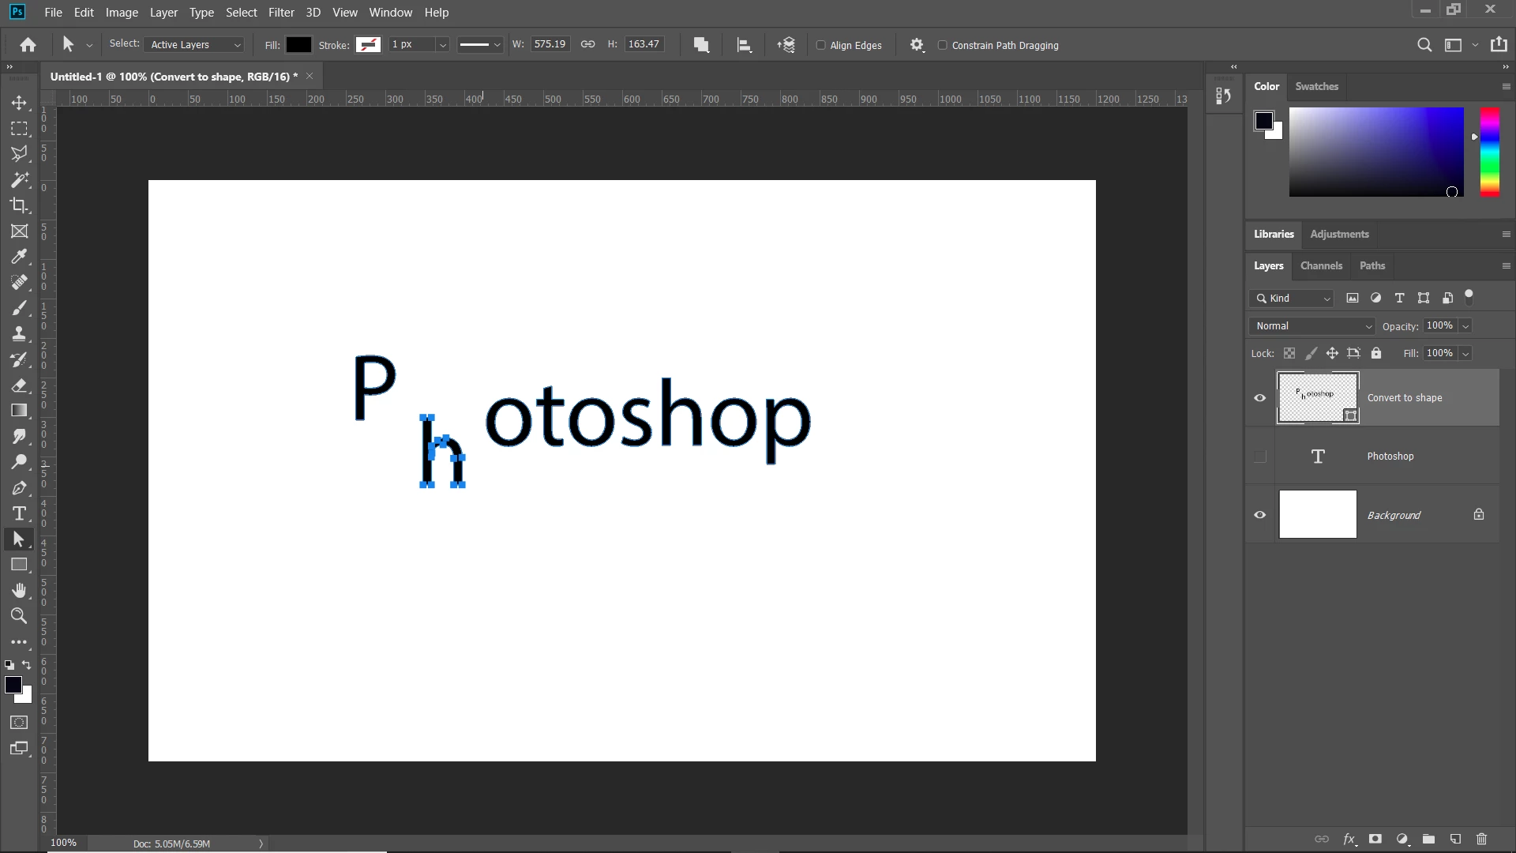1516x853 pixels.
Task: Expand the Opacity value dropdown arrow
Action: click(x=1465, y=326)
